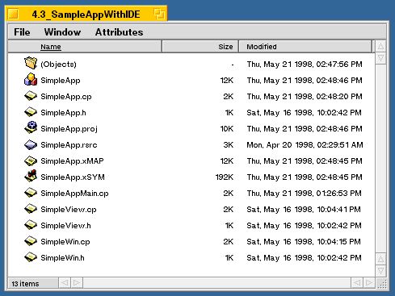Click the SimpleApp.xMAP file icon
Image resolution: width=395 pixels, height=296 pixels.
point(31,161)
